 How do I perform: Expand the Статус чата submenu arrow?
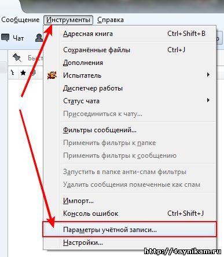[x=208, y=100]
